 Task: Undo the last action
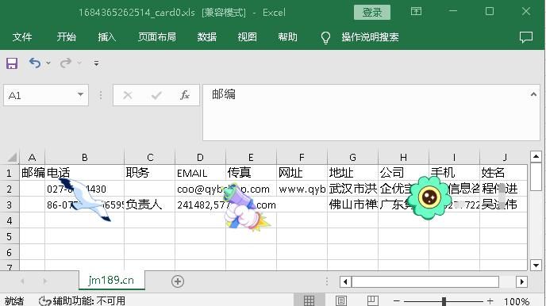[35, 63]
